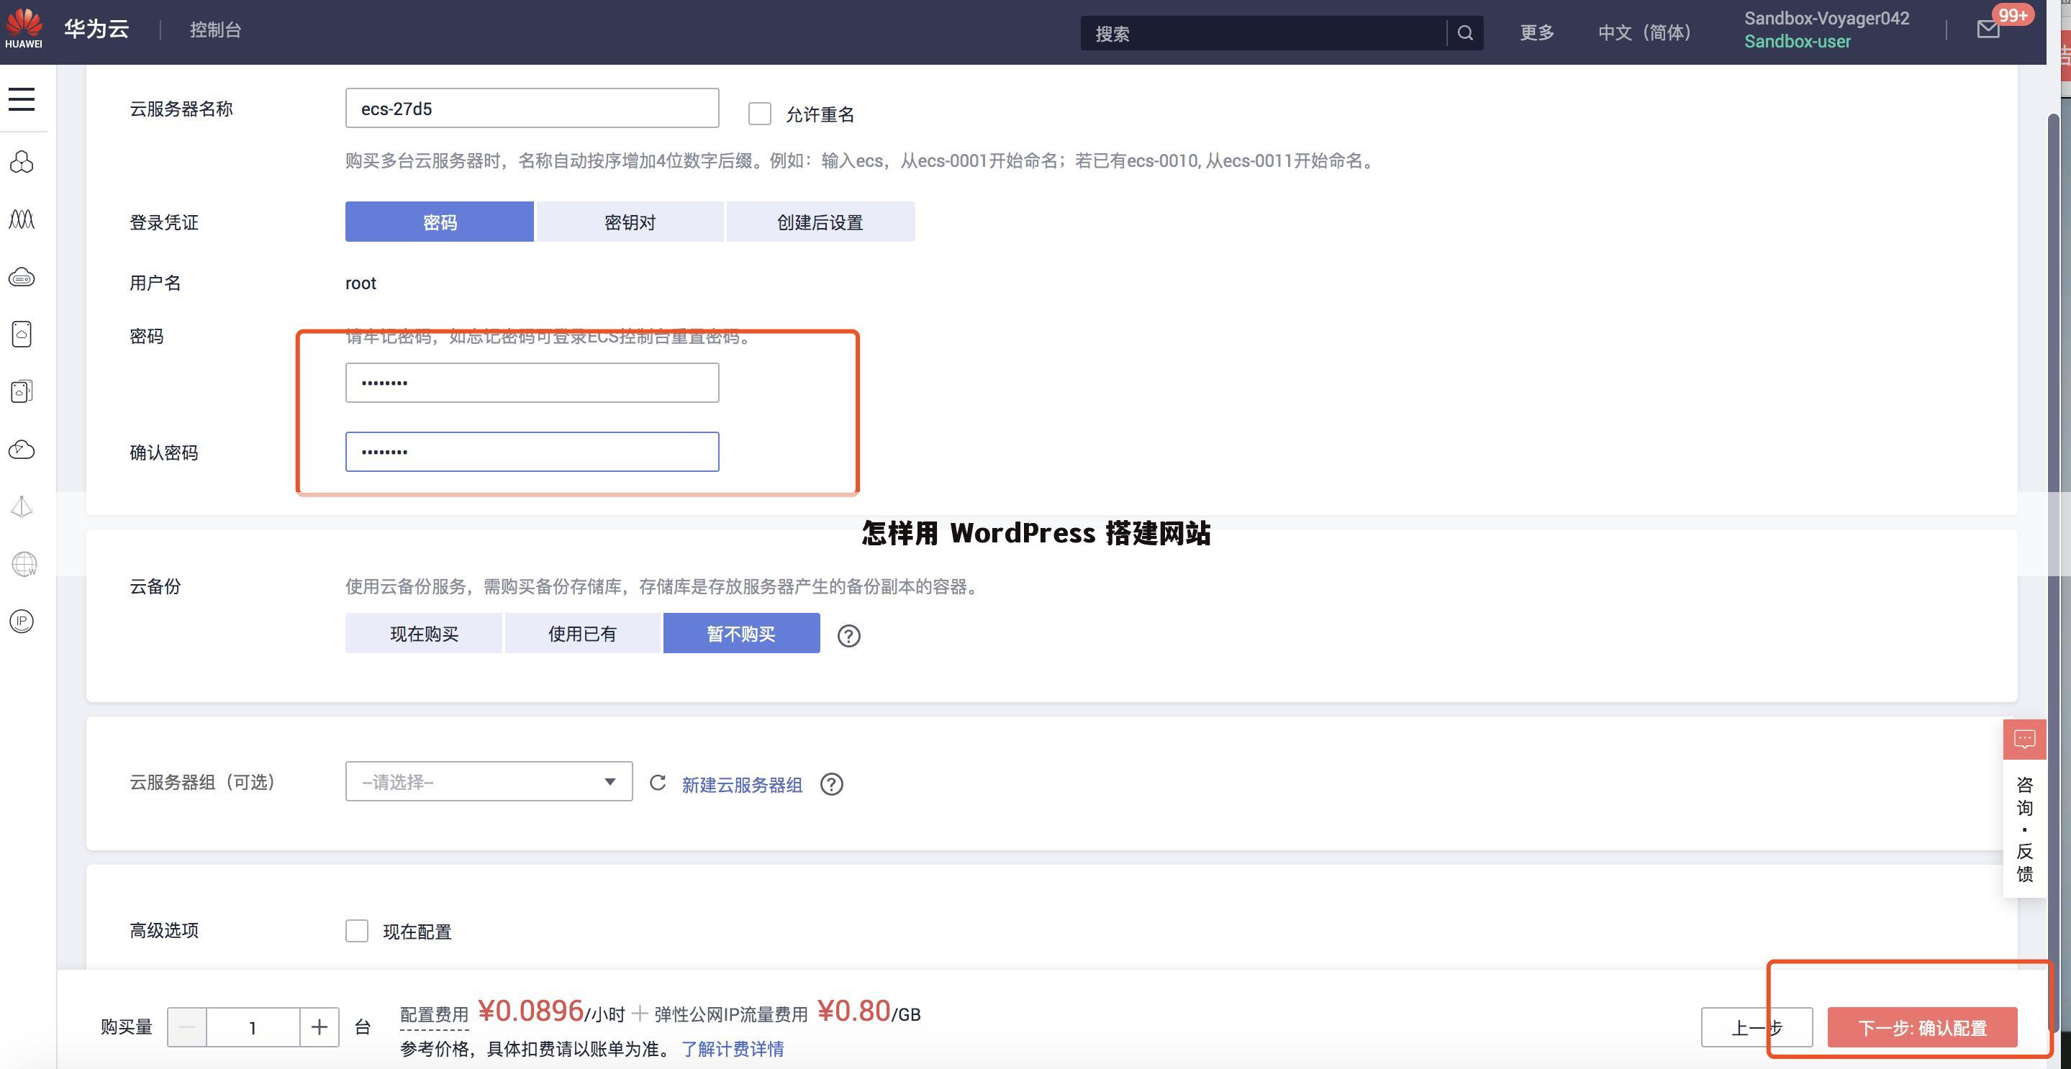Switch login credential to 密钥对
The width and height of the screenshot is (2071, 1069).
click(x=630, y=222)
